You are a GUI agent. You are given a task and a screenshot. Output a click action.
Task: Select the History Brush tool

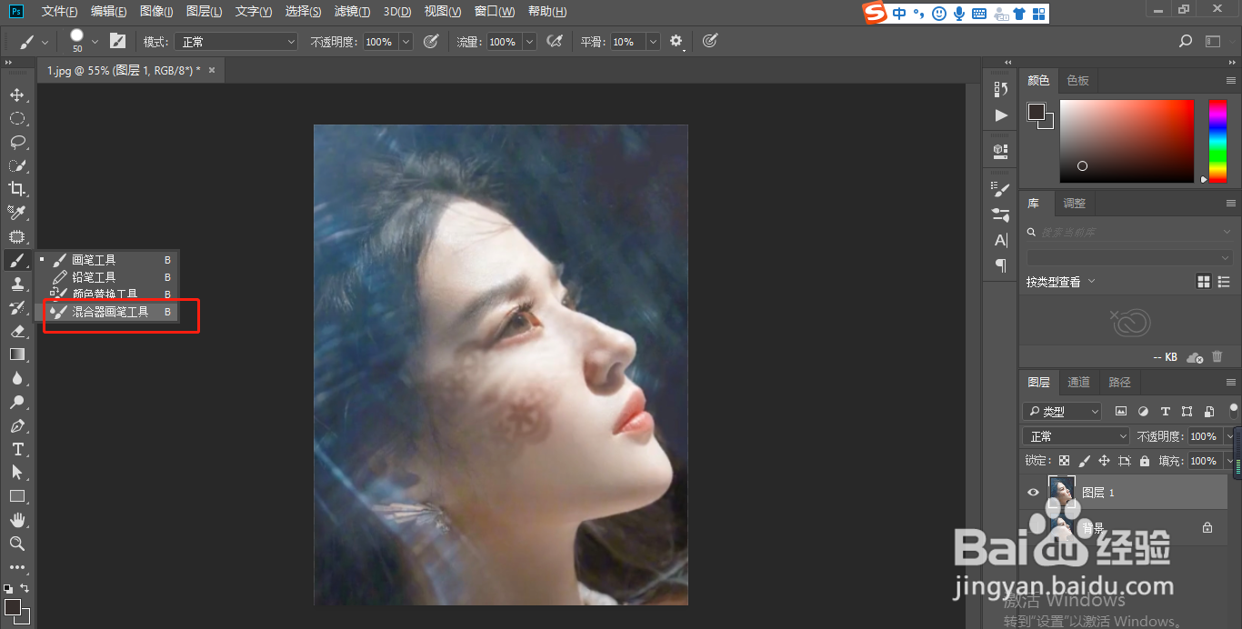click(16, 307)
